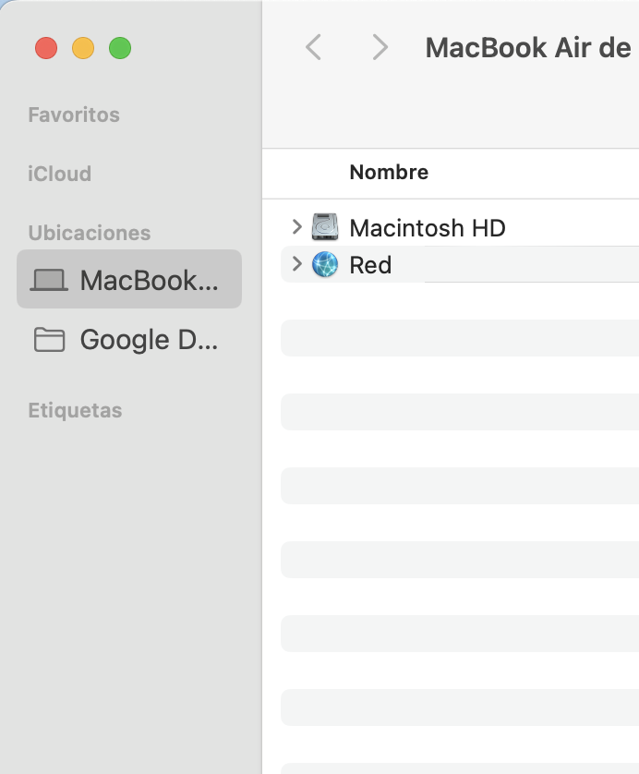Viewport: 639px width, 774px height.
Task: Click the Favoritos sidebar section header
Action: (74, 115)
